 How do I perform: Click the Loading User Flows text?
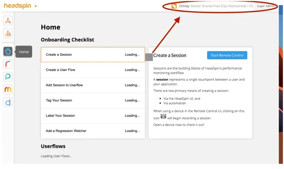coord(56,156)
